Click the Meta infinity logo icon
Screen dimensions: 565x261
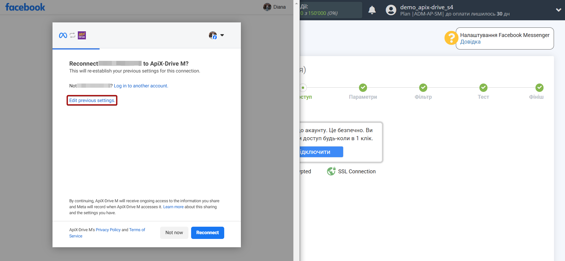pyautogui.click(x=63, y=35)
